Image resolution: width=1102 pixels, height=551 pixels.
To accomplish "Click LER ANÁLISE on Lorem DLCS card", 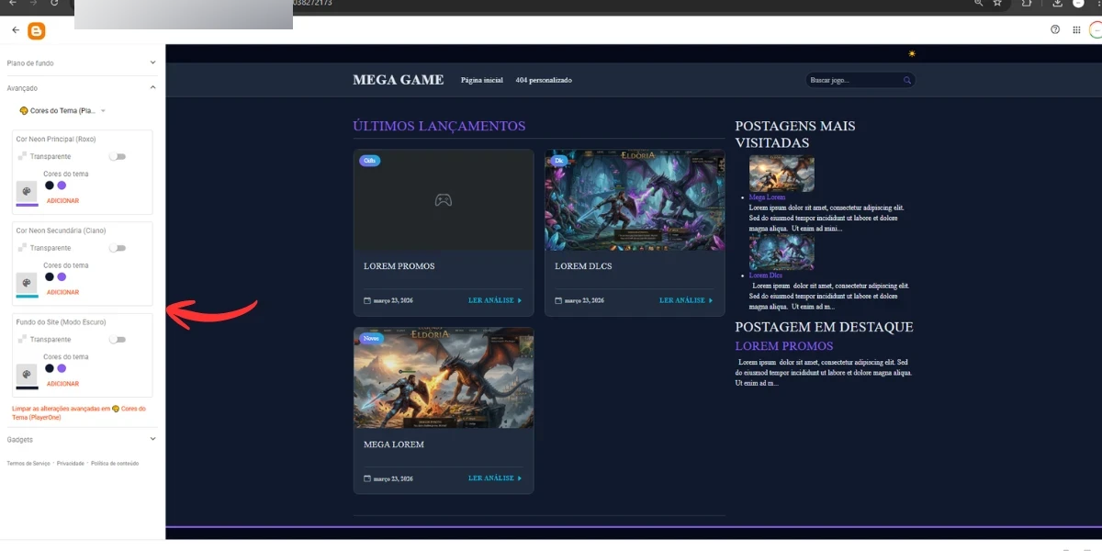I will pos(686,300).
